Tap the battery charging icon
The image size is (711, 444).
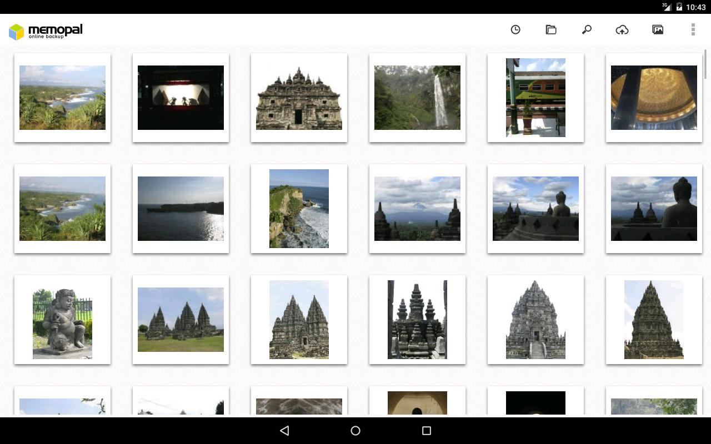click(x=679, y=7)
